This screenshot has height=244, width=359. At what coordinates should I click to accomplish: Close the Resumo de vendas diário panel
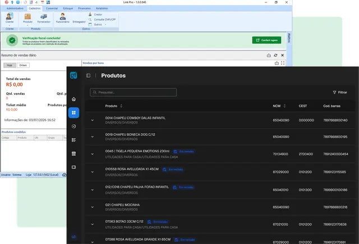click(x=282, y=55)
